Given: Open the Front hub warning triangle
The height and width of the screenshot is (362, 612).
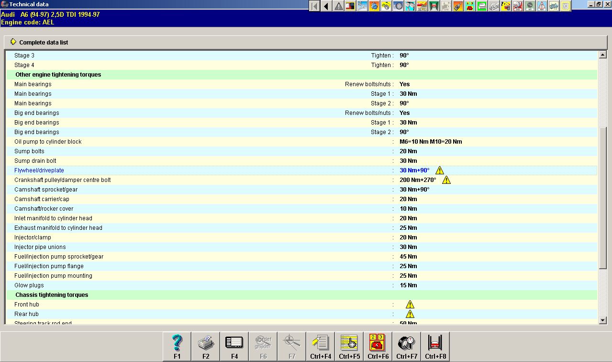Looking at the screenshot, I should click(x=410, y=305).
